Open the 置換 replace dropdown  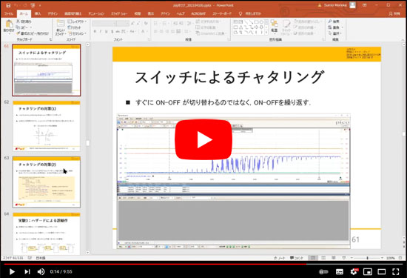coord(336,27)
